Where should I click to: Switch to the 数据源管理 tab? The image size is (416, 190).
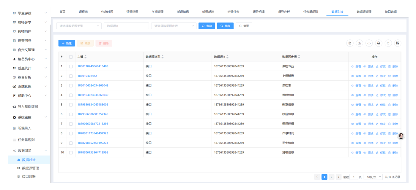tap(364, 12)
